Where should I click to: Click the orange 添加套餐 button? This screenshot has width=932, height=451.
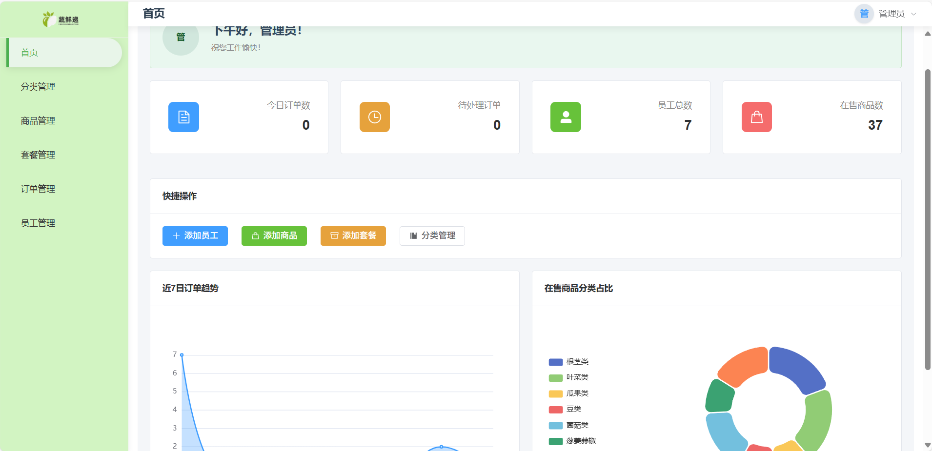(x=353, y=236)
